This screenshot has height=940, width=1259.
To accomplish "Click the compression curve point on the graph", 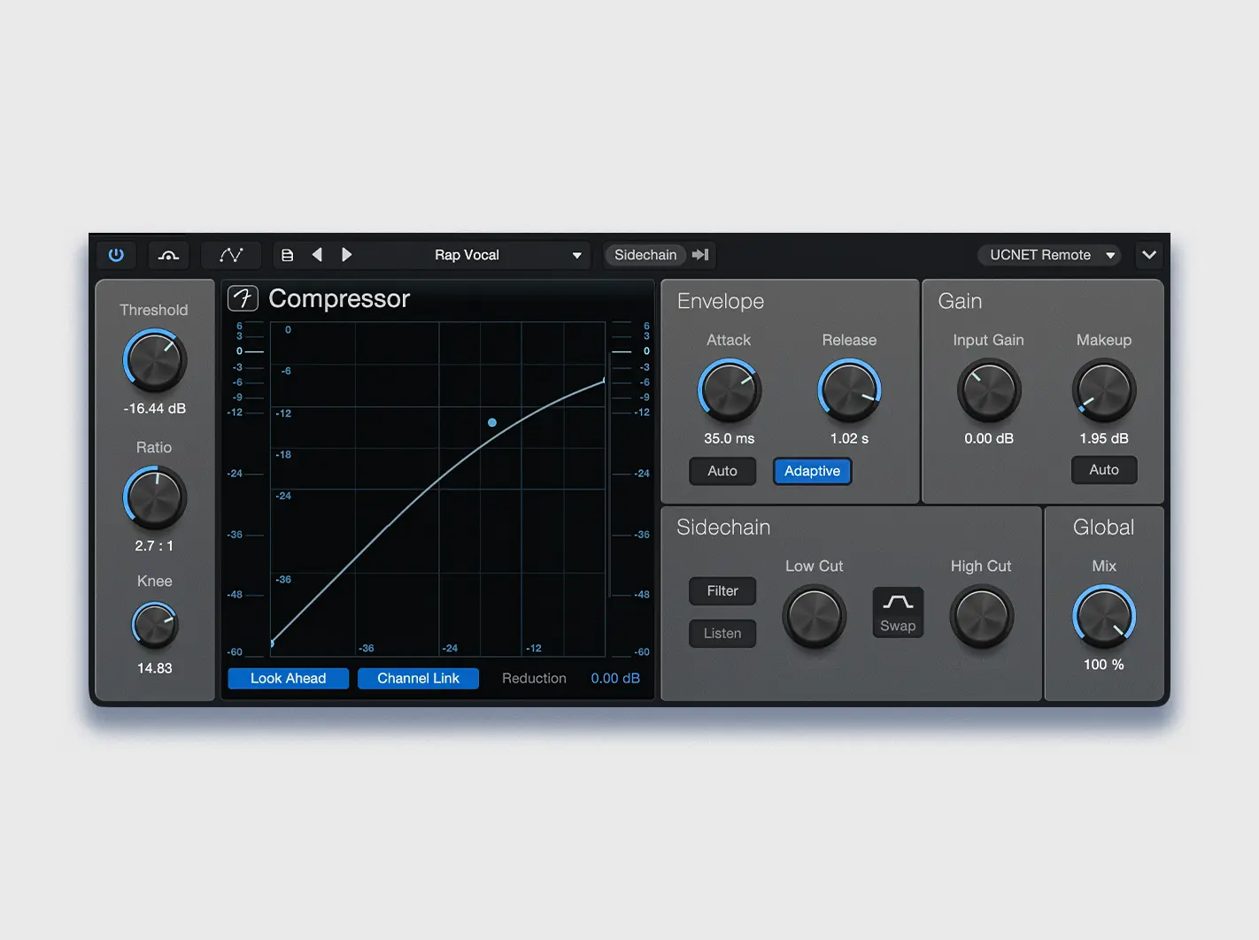I will pyautogui.click(x=492, y=423).
